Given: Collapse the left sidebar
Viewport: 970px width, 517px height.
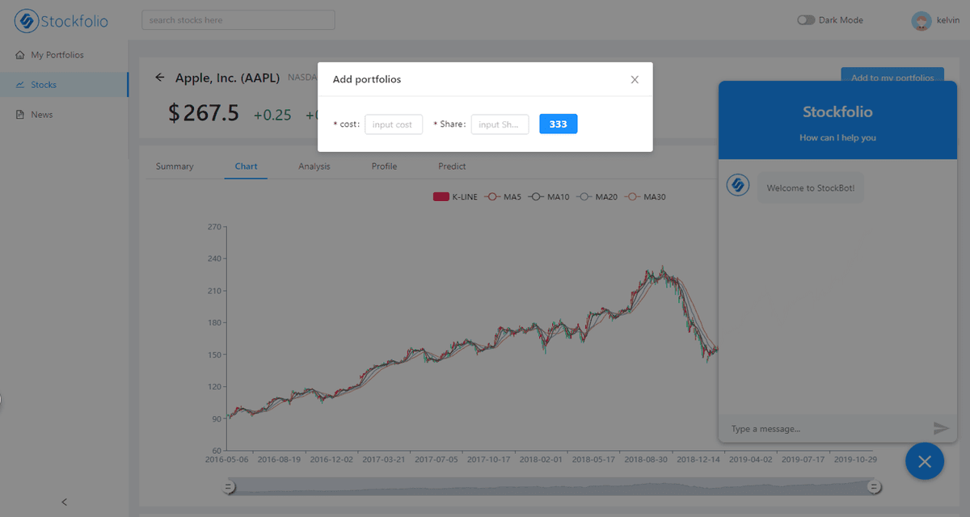Looking at the screenshot, I should coord(65,502).
